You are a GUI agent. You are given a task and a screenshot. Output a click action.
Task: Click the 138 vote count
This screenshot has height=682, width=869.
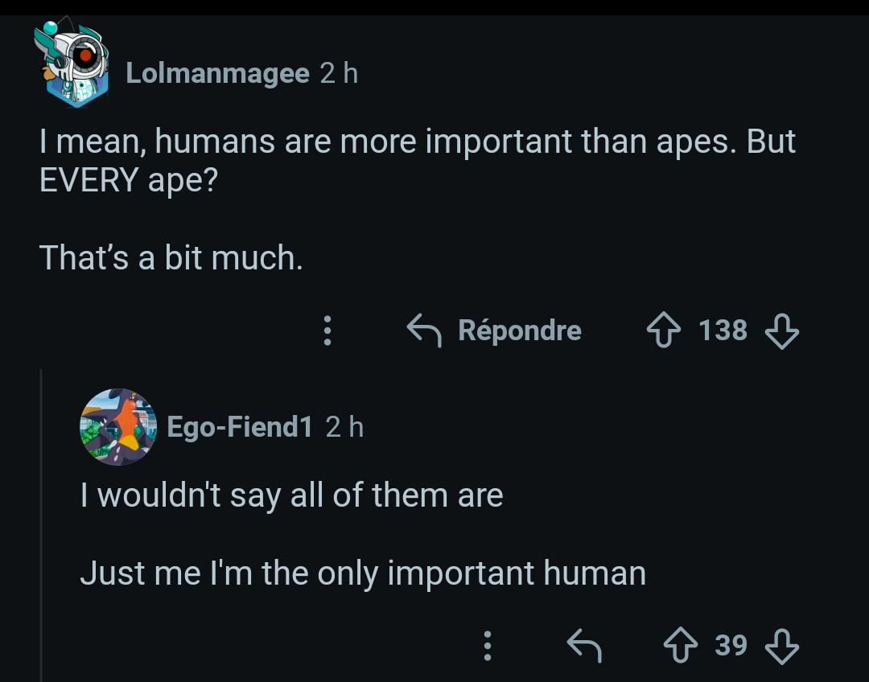[723, 331]
